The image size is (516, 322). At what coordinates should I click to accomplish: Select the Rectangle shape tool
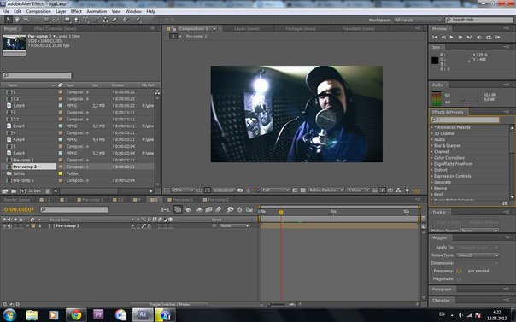(67, 20)
